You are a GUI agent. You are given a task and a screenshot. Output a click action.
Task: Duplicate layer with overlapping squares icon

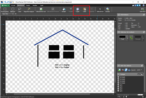(x=126, y=70)
